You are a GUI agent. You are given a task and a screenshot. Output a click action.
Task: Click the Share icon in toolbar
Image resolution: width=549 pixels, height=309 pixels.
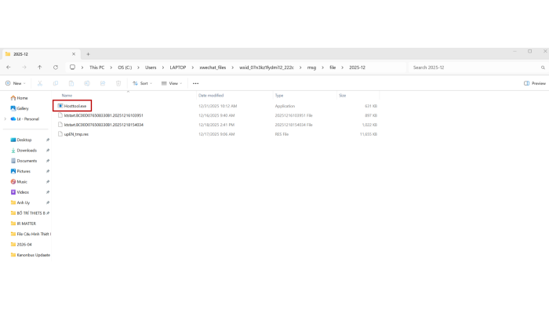click(x=103, y=83)
